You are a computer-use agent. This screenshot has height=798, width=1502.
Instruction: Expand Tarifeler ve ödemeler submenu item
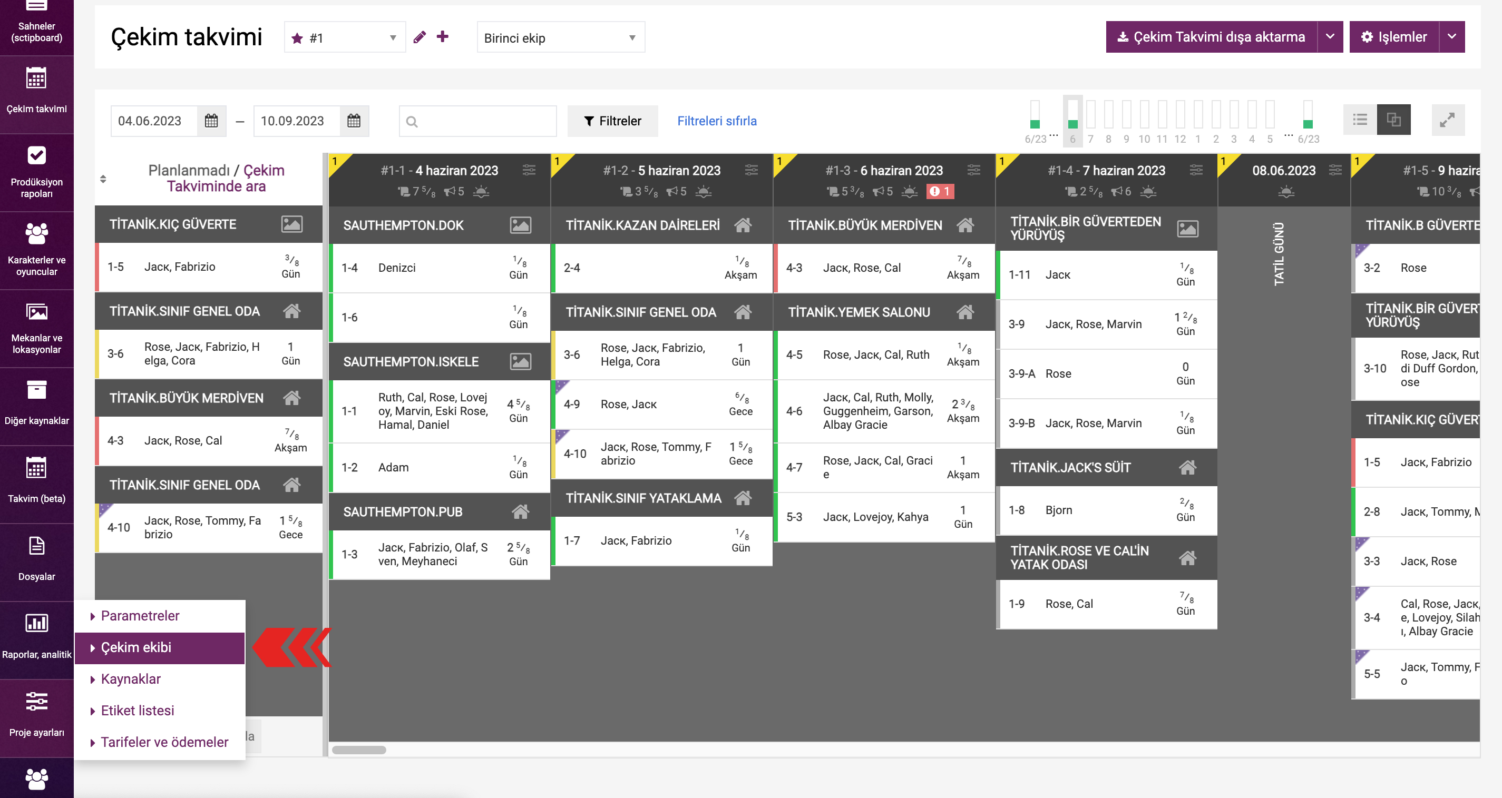click(160, 742)
